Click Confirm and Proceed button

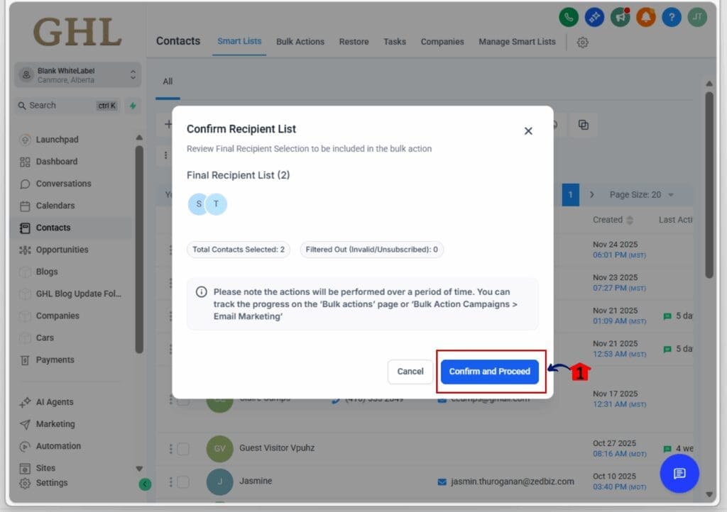click(489, 372)
